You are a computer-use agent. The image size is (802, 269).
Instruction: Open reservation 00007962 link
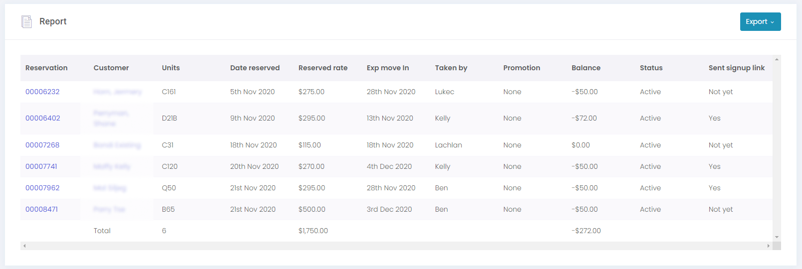(x=42, y=188)
